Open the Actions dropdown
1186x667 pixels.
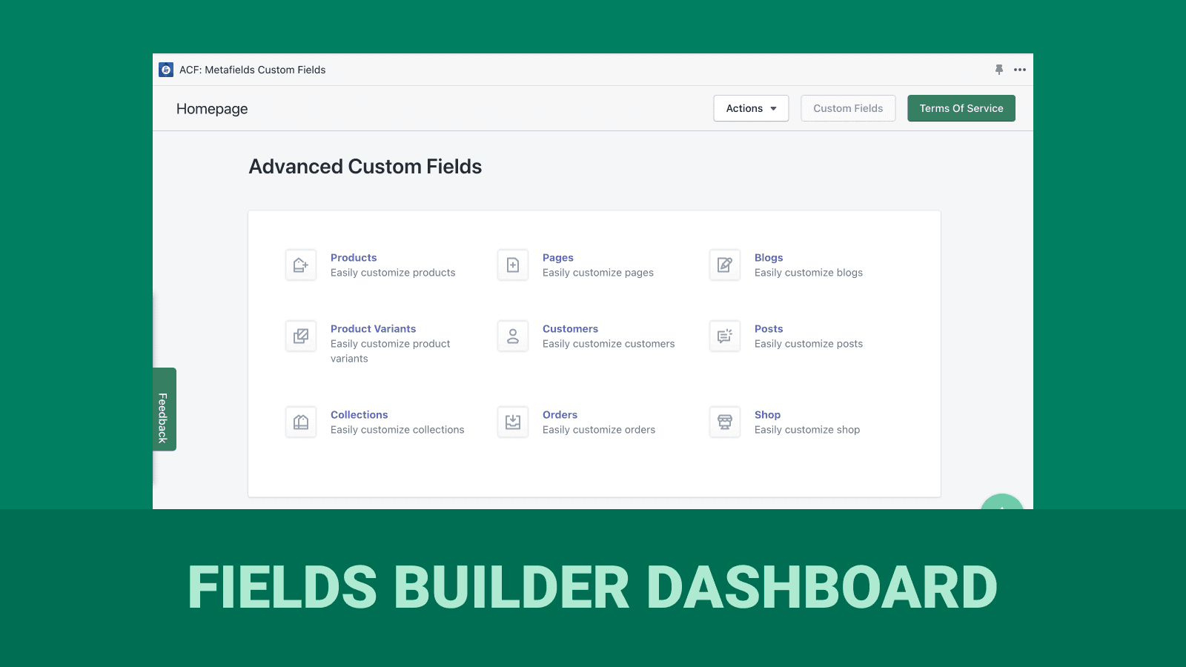[x=750, y=108]
